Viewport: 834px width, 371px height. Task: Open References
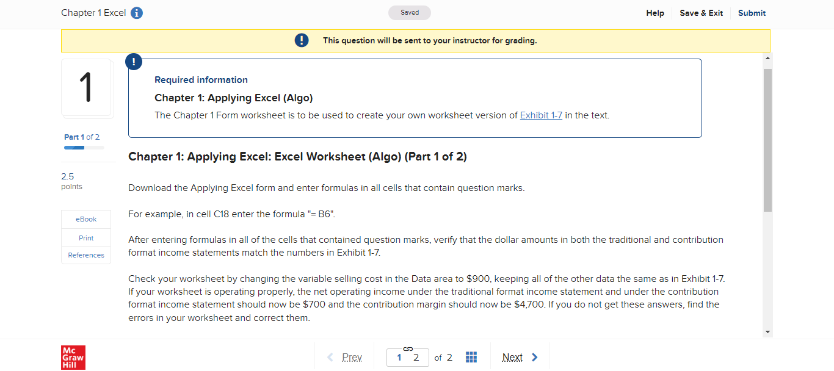85,254
